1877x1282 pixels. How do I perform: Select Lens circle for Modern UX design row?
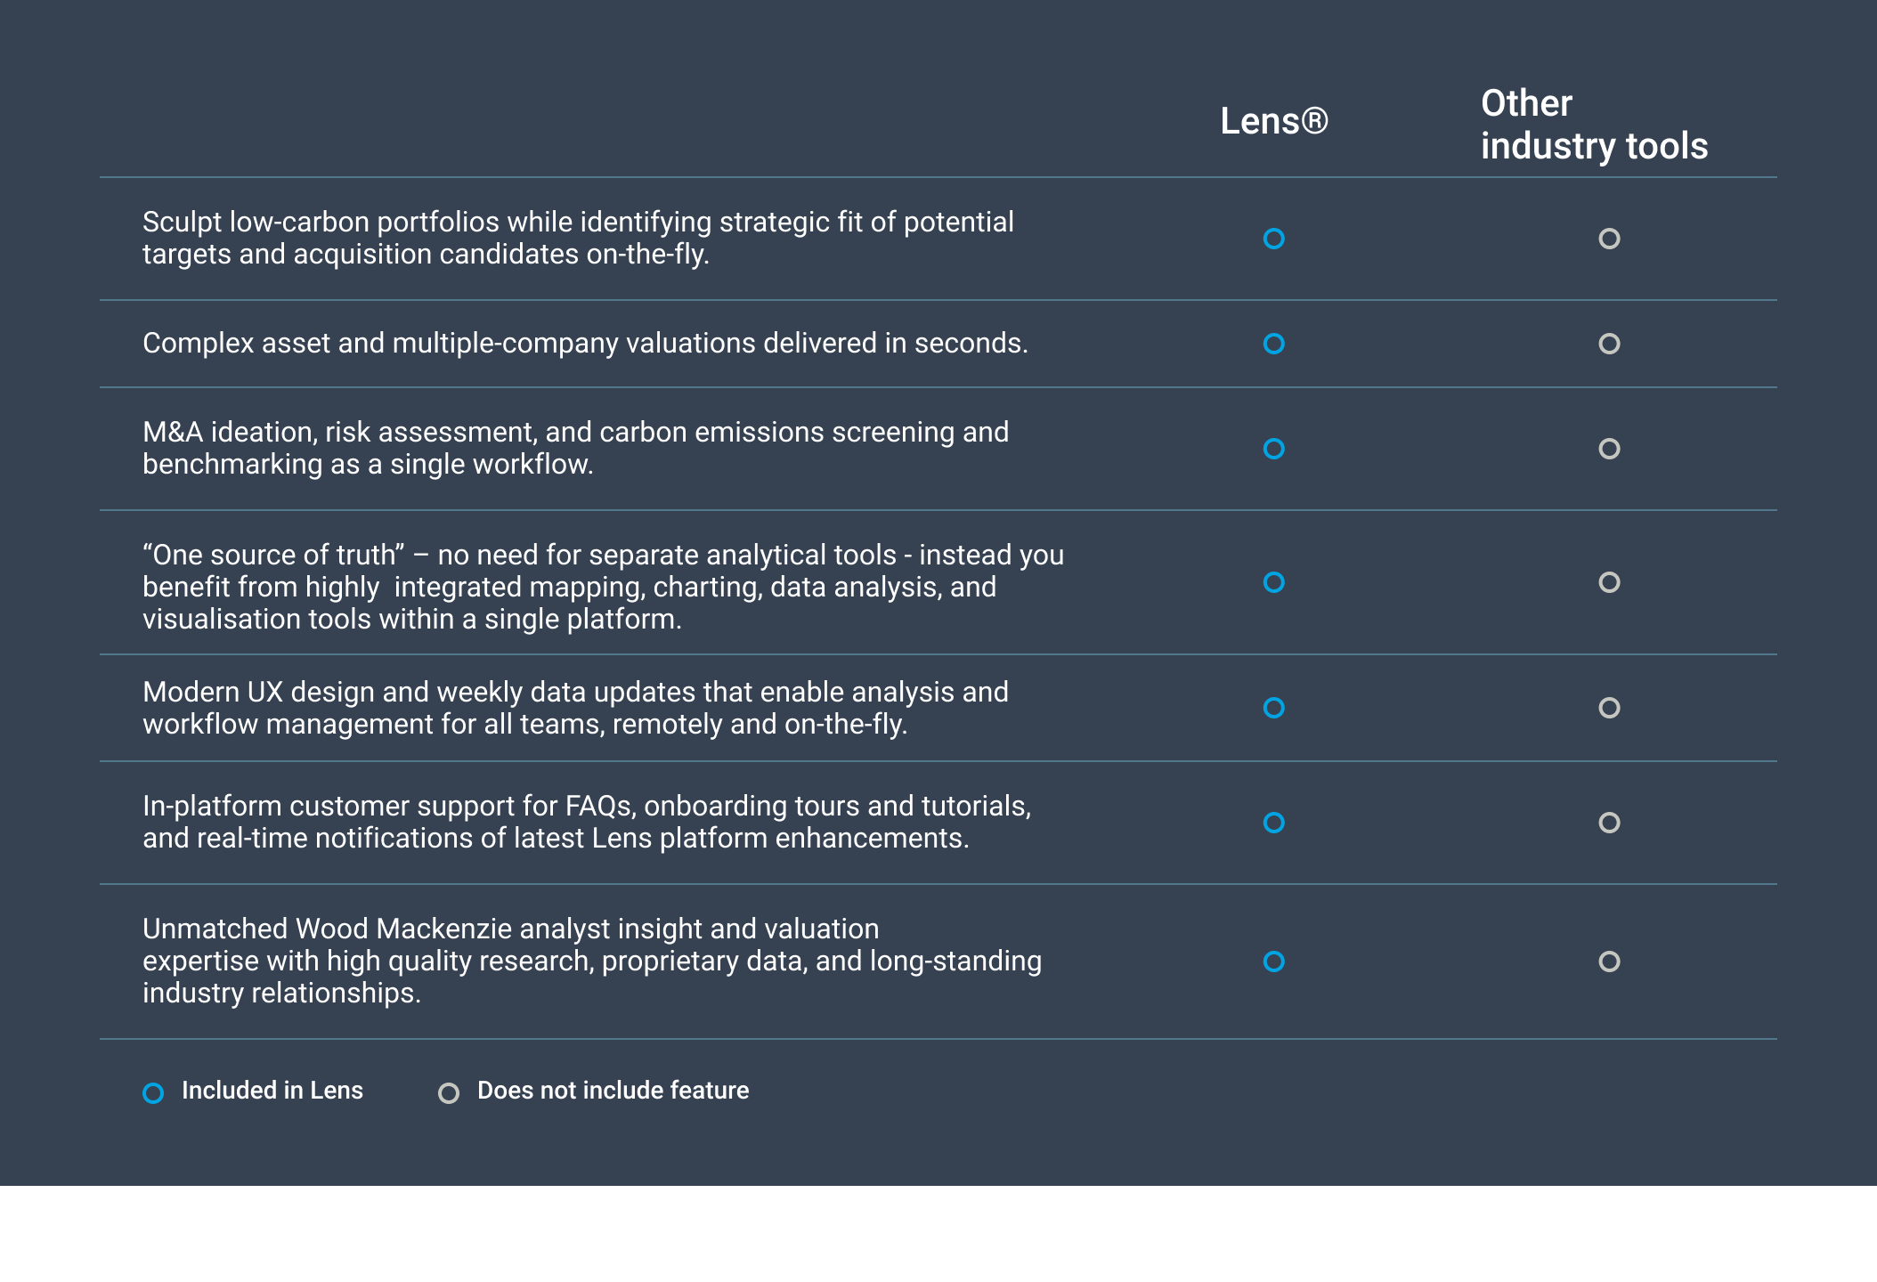pos(1274,708)
